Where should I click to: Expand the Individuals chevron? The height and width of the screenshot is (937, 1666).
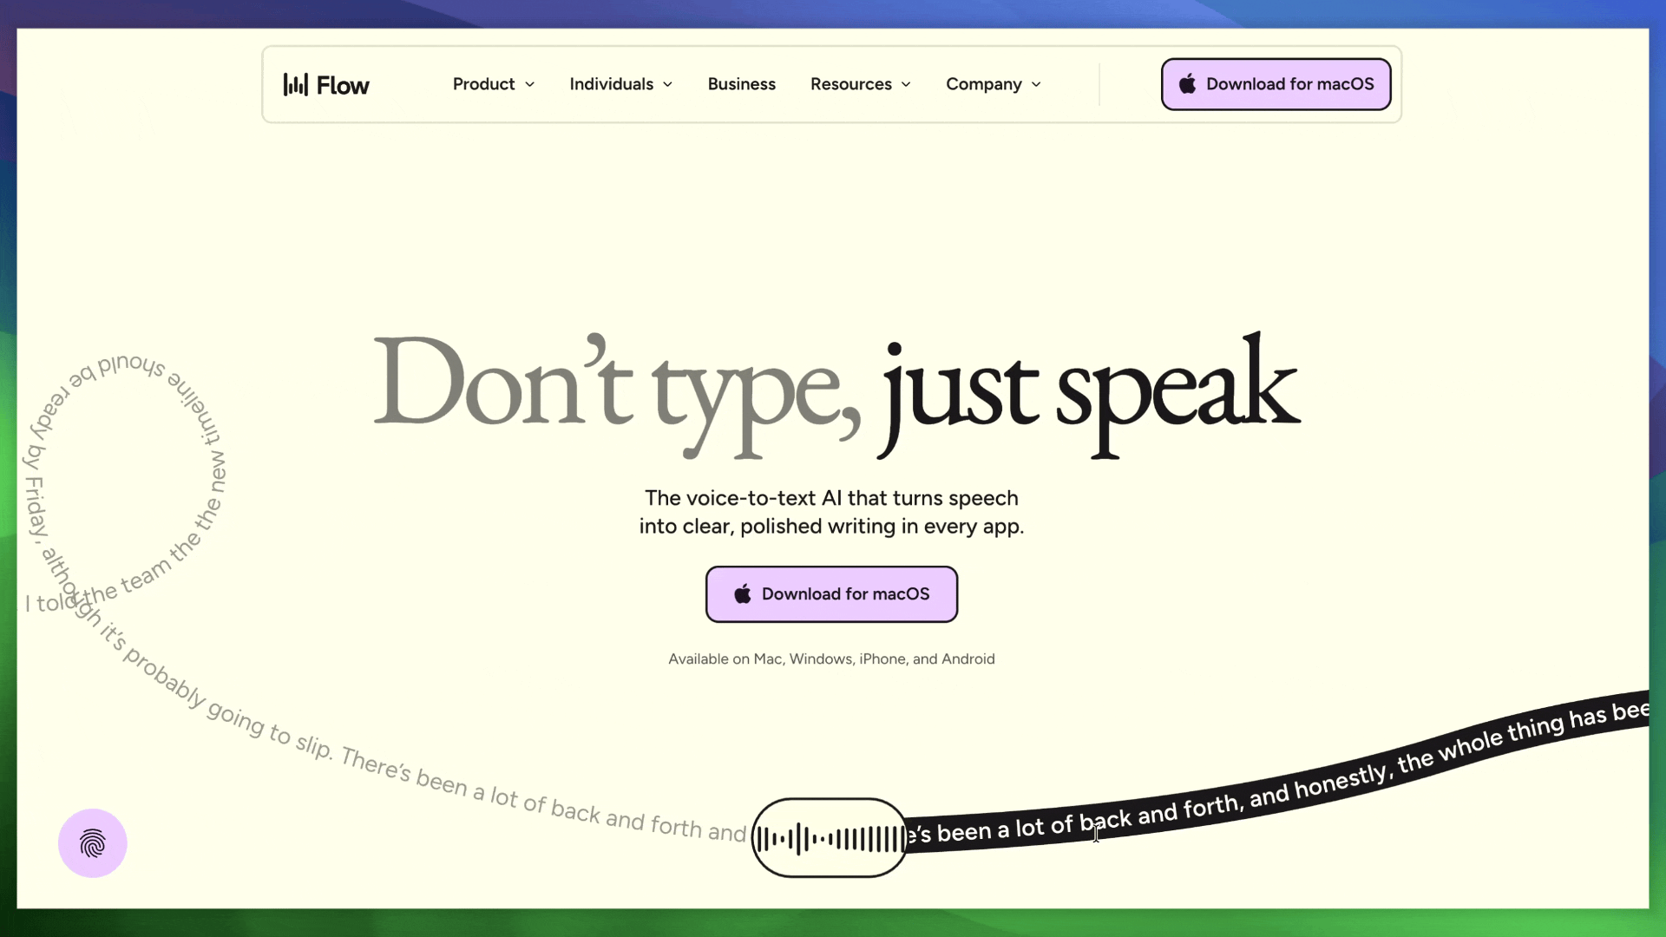667,84
